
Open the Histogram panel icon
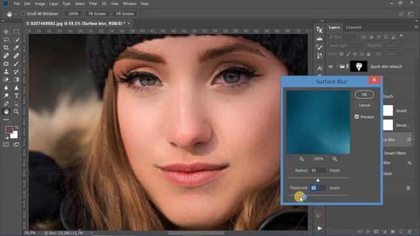(320, 39)
